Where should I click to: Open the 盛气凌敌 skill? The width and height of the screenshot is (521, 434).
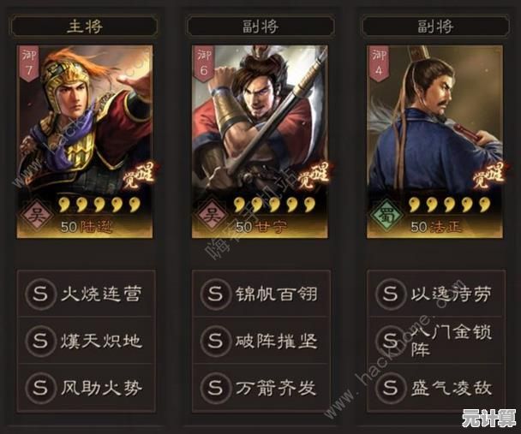click(x=436, y=388)
